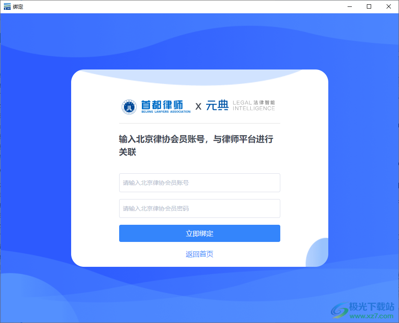Select the 首都律师 logo

(163, 104)
